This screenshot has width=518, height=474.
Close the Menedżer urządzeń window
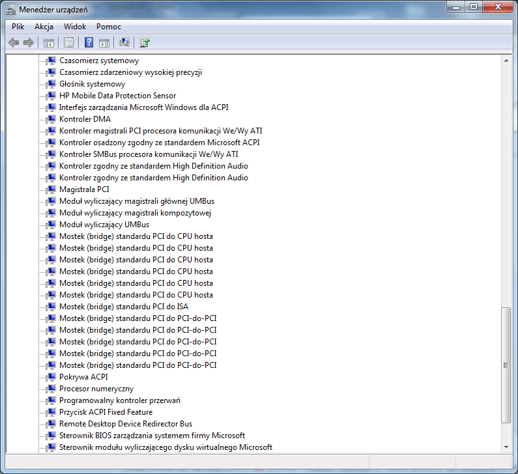coord(498,7)
